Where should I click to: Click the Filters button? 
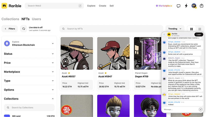pyautogui.click(x=10, y=29)
